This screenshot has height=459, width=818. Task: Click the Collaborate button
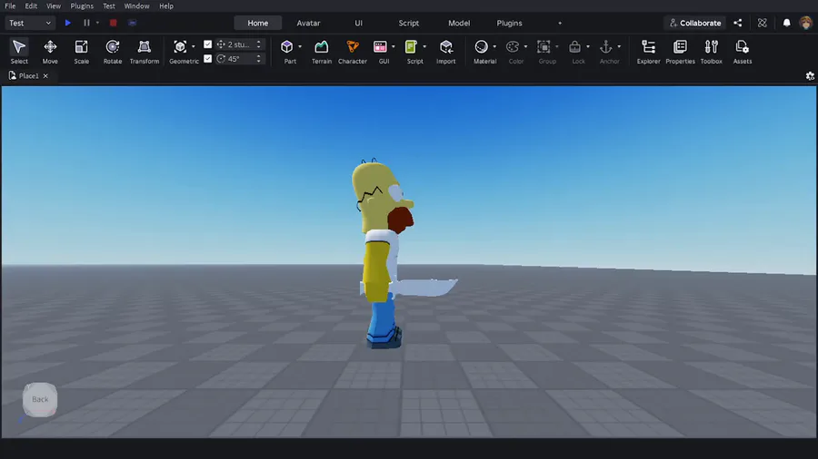694,23
